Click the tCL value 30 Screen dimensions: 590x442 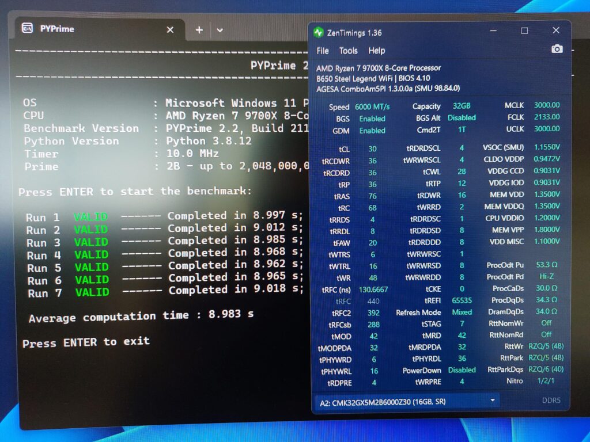tap(372, 149)
